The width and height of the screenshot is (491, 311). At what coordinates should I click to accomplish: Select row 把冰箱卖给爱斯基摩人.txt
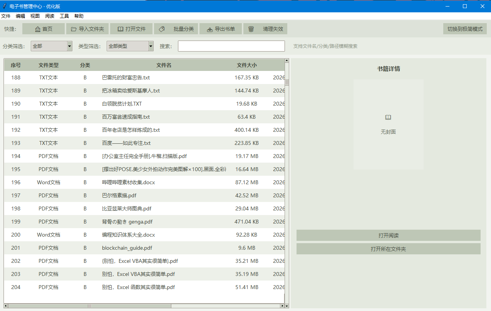point(144,91)
